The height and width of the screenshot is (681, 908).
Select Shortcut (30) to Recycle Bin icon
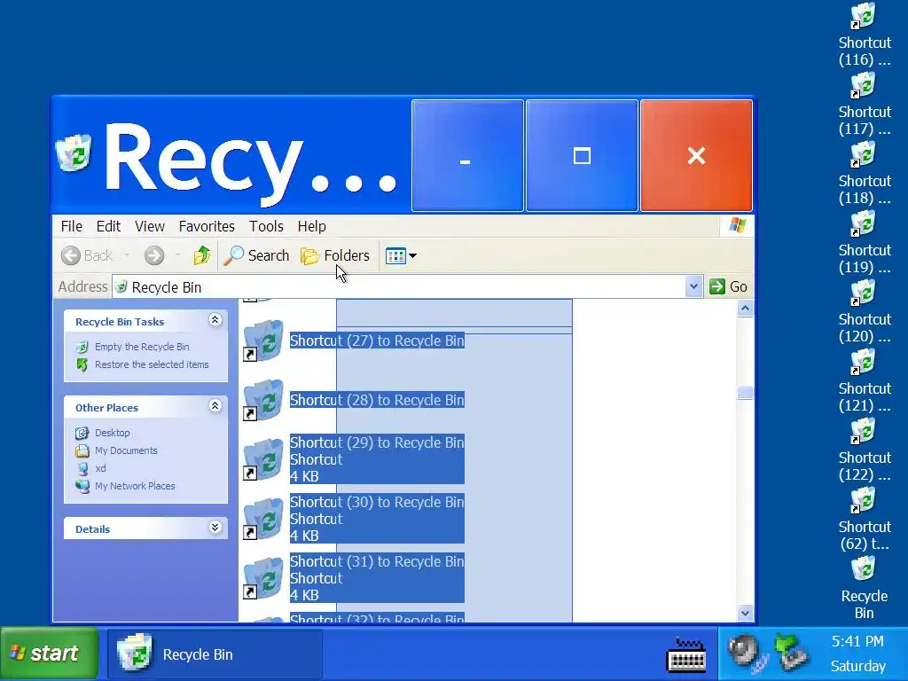tap(263, 519)
